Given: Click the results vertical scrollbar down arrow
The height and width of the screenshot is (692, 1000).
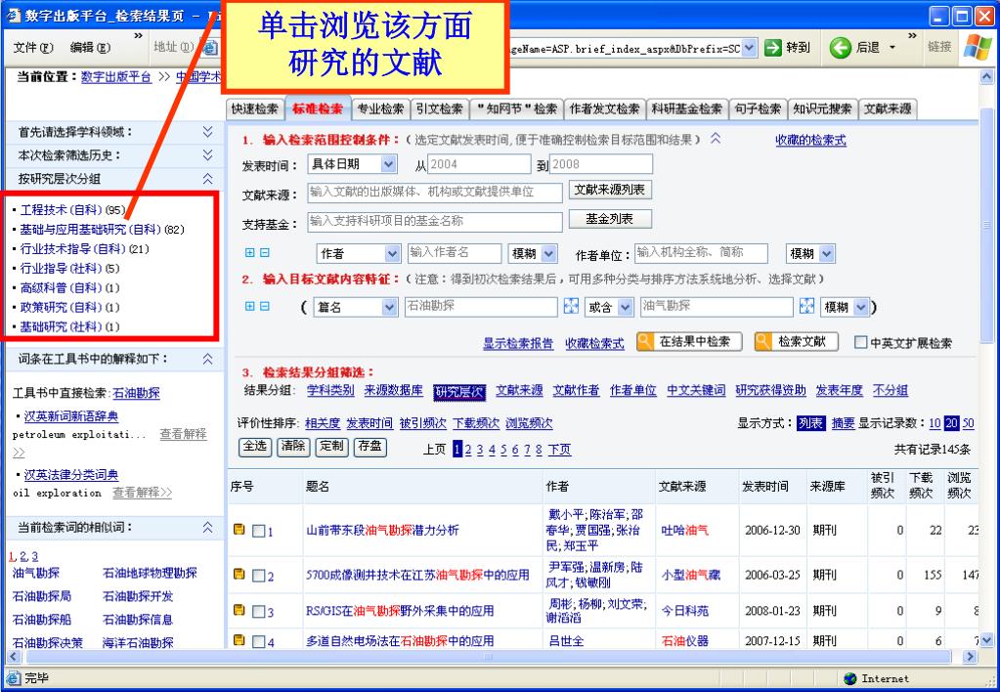Looking at the screenshot, I should (986, 639).
